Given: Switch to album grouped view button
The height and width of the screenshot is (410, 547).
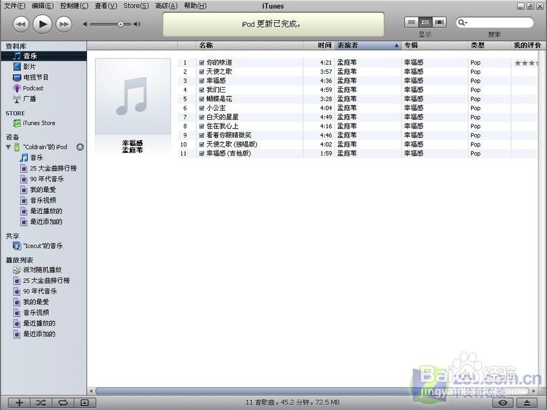Looking at the screenshot, I should tap(425, 22).
